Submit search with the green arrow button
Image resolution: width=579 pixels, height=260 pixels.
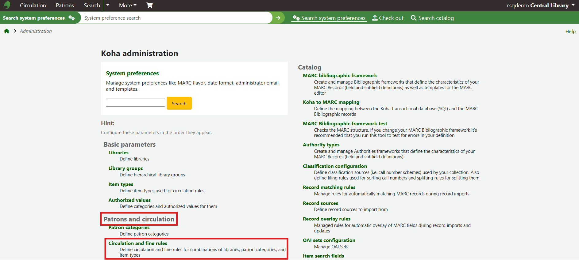[278, 18]
